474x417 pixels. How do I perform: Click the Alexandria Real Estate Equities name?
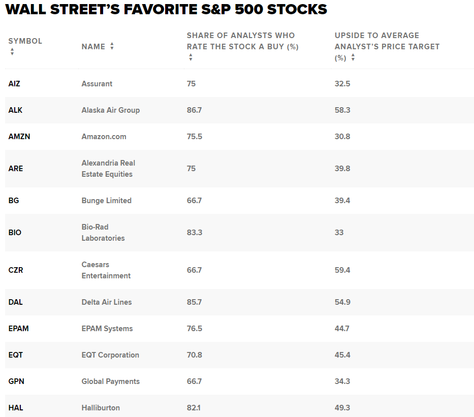click(x=108, y=169)
